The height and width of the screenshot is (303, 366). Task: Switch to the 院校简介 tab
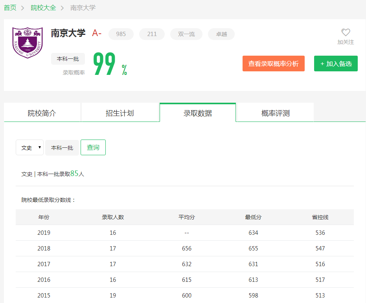point(42,113)
